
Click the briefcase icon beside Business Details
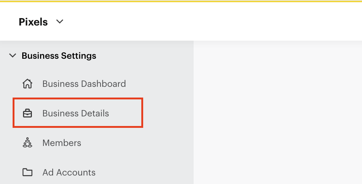click(27, 113)
